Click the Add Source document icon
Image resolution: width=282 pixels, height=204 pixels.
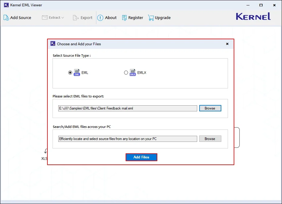(x=6, y=18)
